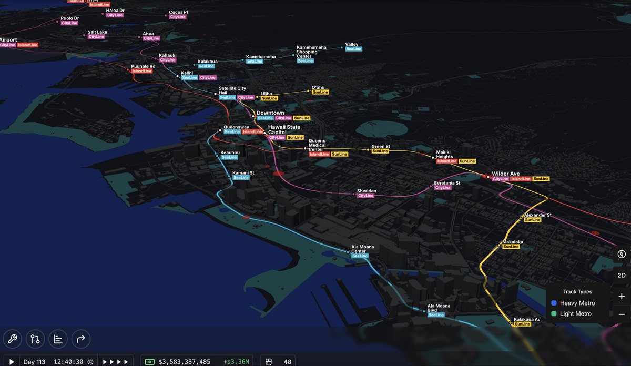This screenshot has width=631, height=366.
Task: Click IslandLine tag under Puuhale Rd
Action: pos(142,71)
